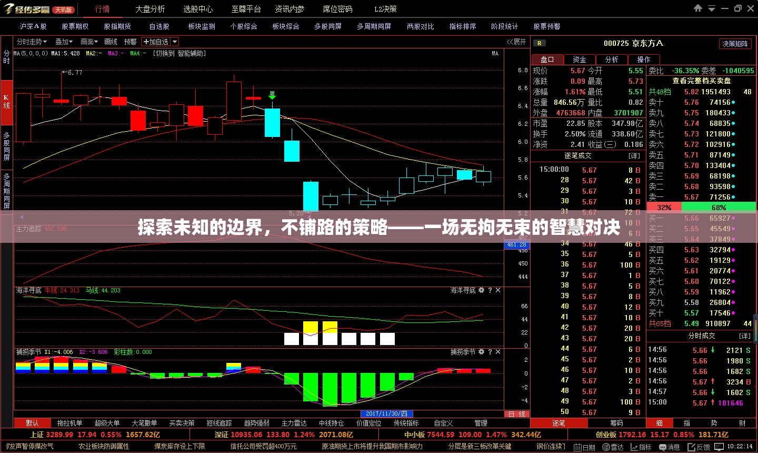Switch to 分时 side tab

tap(6, 57)
